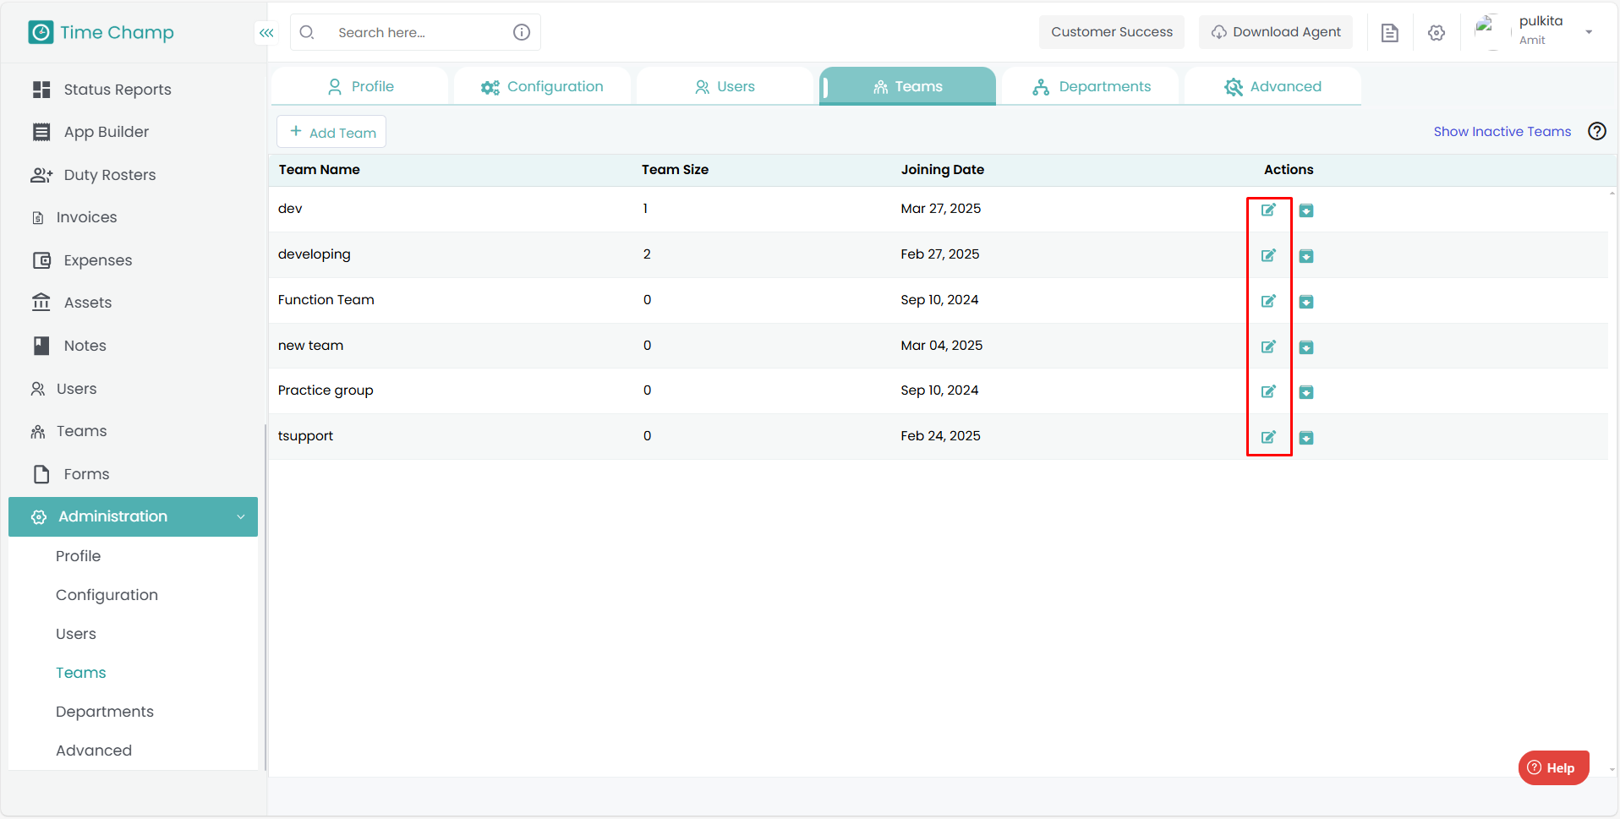
Task: Open the settings gear in top bar
Action: (x=1436, y=33)
